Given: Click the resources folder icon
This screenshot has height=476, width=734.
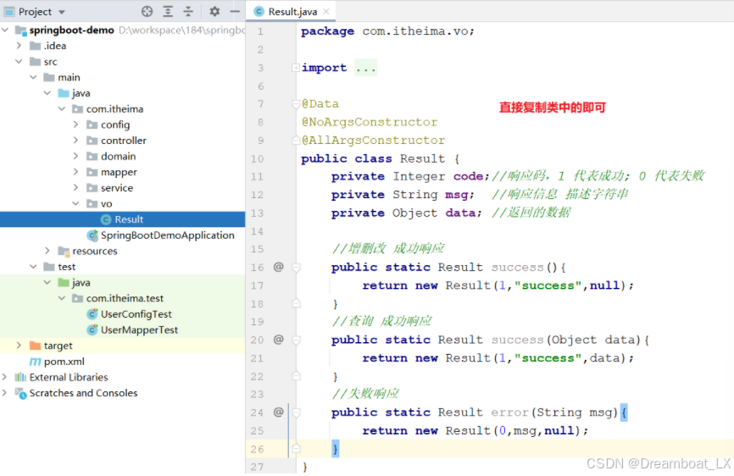Looking at the screenshot, I should [x=64, y=251].
